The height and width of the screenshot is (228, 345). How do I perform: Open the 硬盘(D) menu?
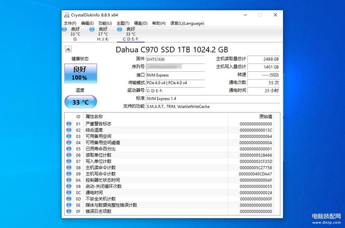[x=140, y=24]
